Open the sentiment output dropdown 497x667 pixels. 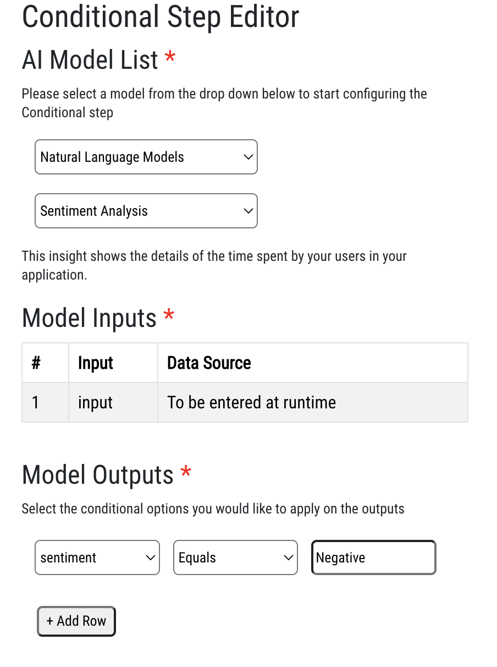(x=97, y=557)
